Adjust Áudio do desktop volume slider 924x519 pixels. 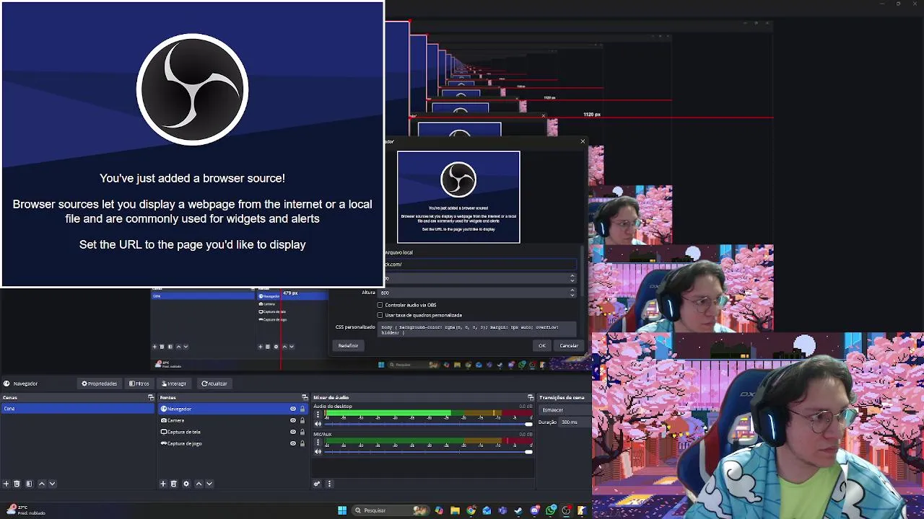pos(428,424)
